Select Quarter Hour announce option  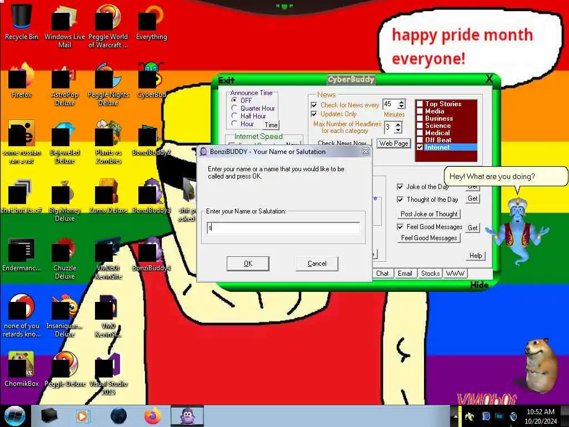click(234, 108)
